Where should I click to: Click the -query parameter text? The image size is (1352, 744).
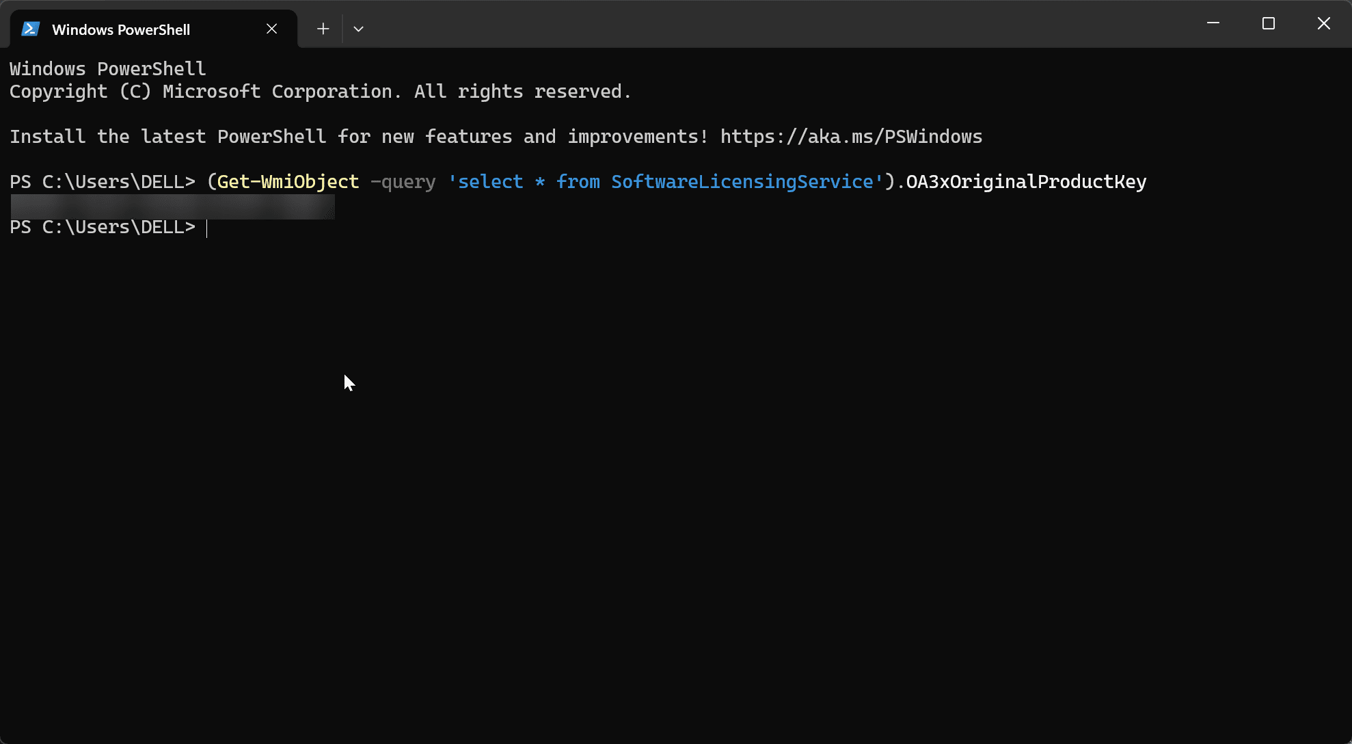coord(403,182)
